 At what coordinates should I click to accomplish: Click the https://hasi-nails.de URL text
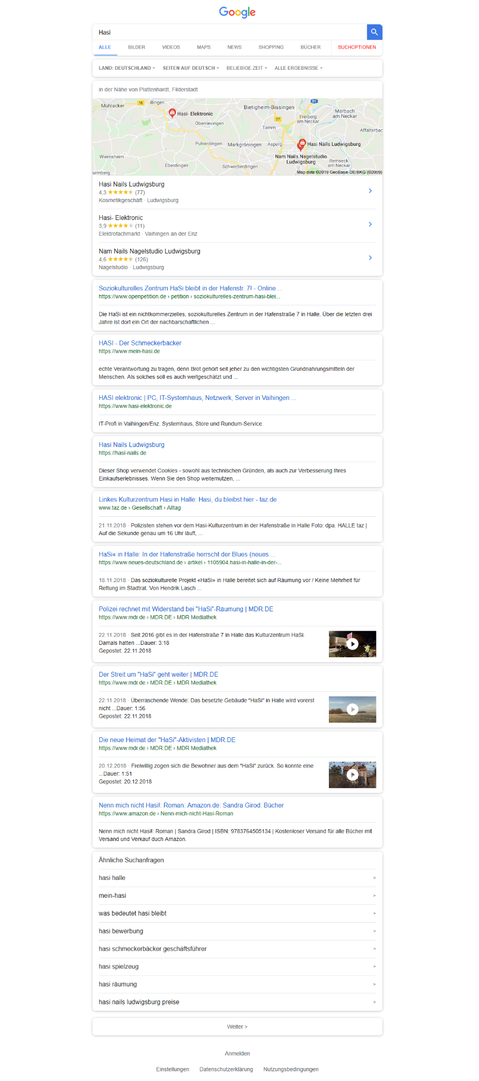[x=123, y=453]
